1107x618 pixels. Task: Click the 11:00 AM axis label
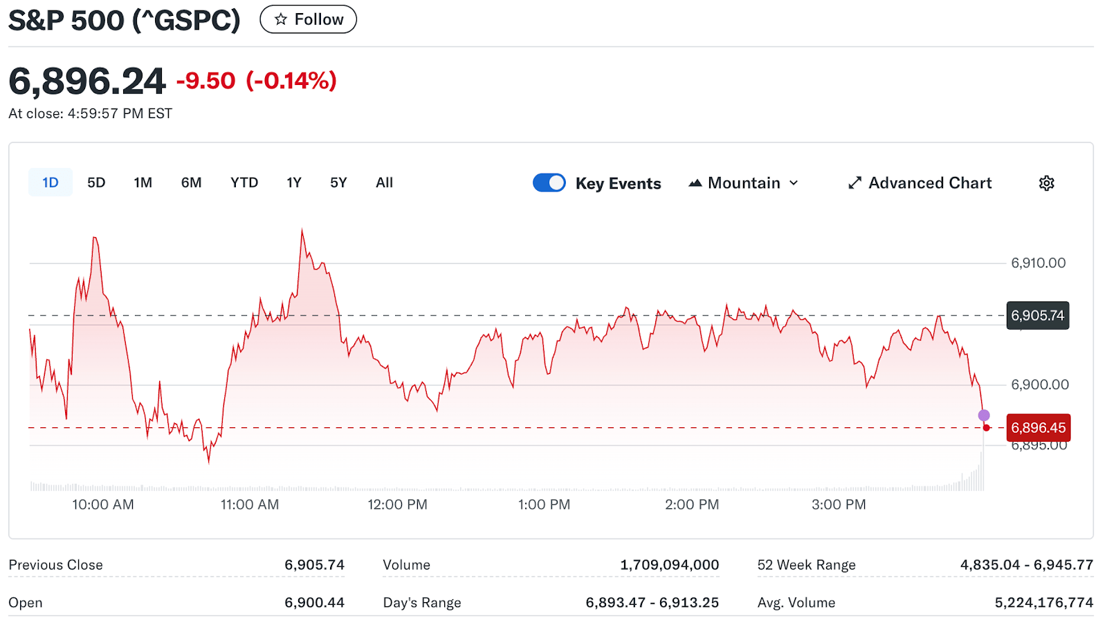[250, 505]
